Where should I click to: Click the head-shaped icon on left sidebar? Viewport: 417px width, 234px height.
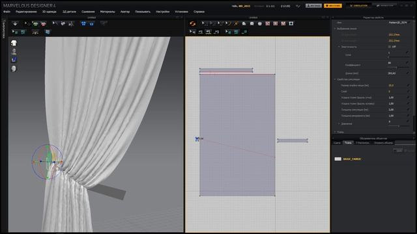click(14, 69)
